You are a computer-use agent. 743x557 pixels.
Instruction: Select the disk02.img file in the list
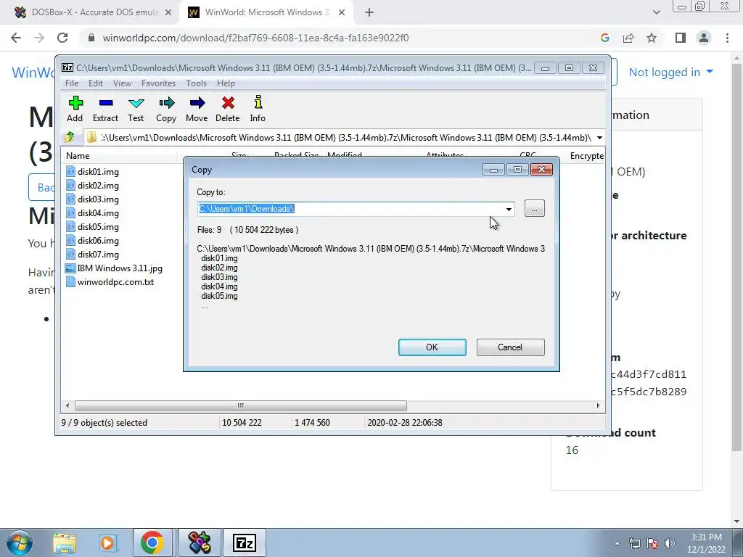pos(93,185)
